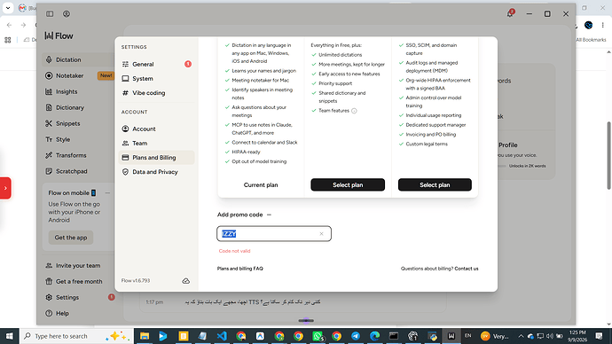612x344 pixels.
Task: Open Notetaker in the Flow sidebar
Action: coord(78,75)
